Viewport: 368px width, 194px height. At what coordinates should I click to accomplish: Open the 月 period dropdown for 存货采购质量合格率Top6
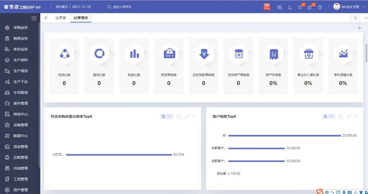(x=167, y=117)
